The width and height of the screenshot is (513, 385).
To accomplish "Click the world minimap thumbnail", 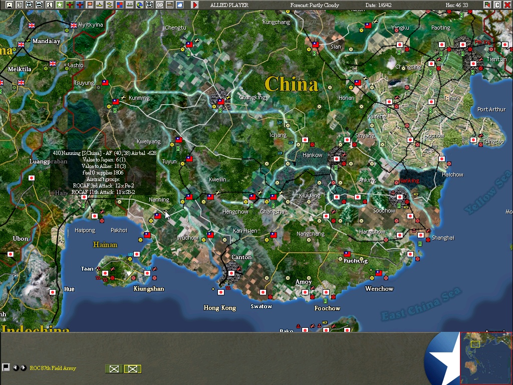I will (486, 358).
